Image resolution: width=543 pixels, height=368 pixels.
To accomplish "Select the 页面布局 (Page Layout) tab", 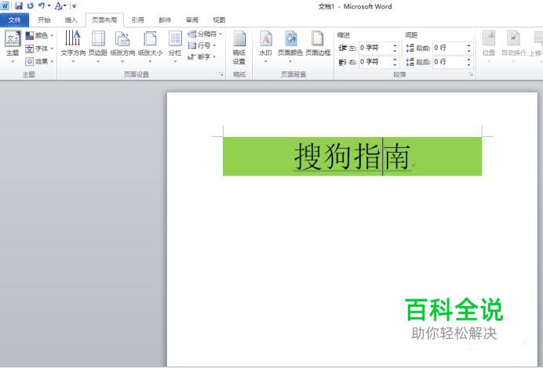I will point(104,20).
